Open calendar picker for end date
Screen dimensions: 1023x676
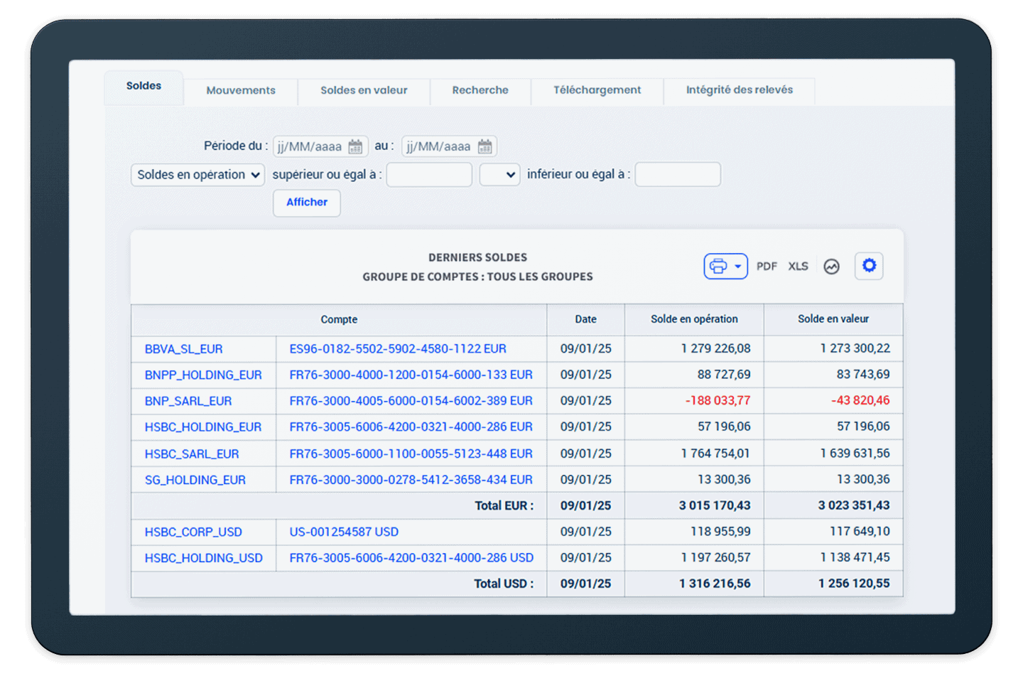pyautogui.click(x=485, y=147)
